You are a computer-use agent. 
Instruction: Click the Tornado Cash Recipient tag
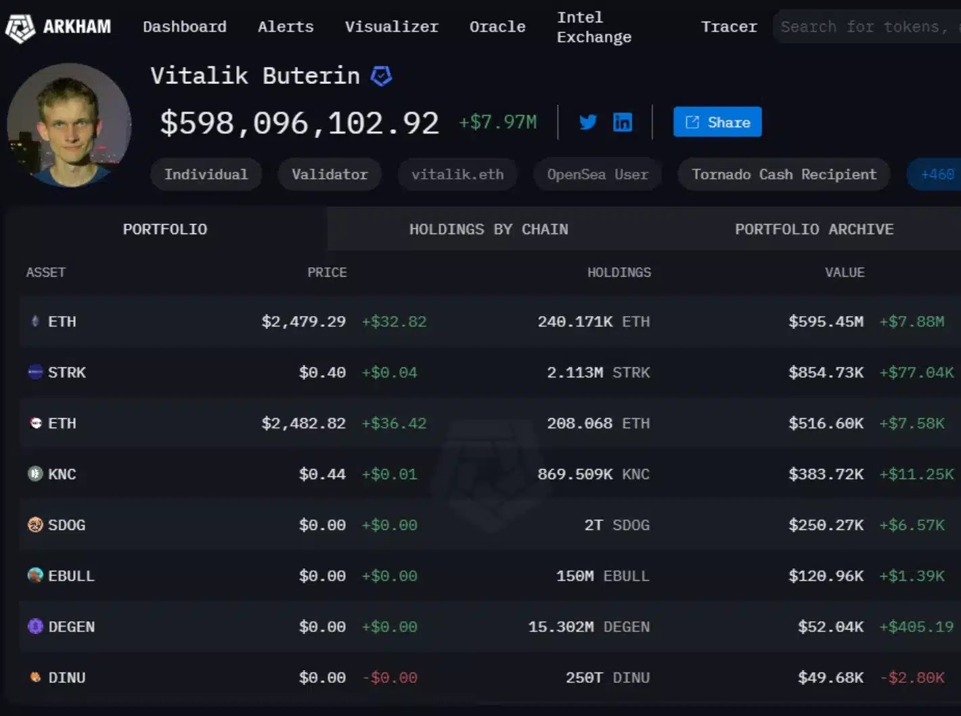click(784, 175)
